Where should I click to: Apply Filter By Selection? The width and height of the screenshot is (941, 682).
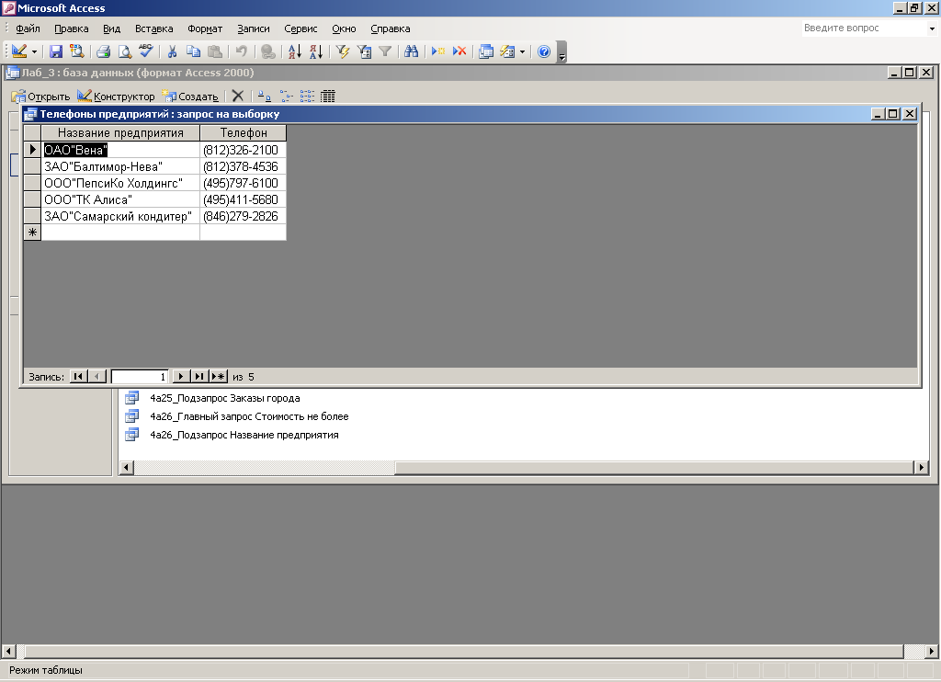pyautogui.click(x=343, y=51)
